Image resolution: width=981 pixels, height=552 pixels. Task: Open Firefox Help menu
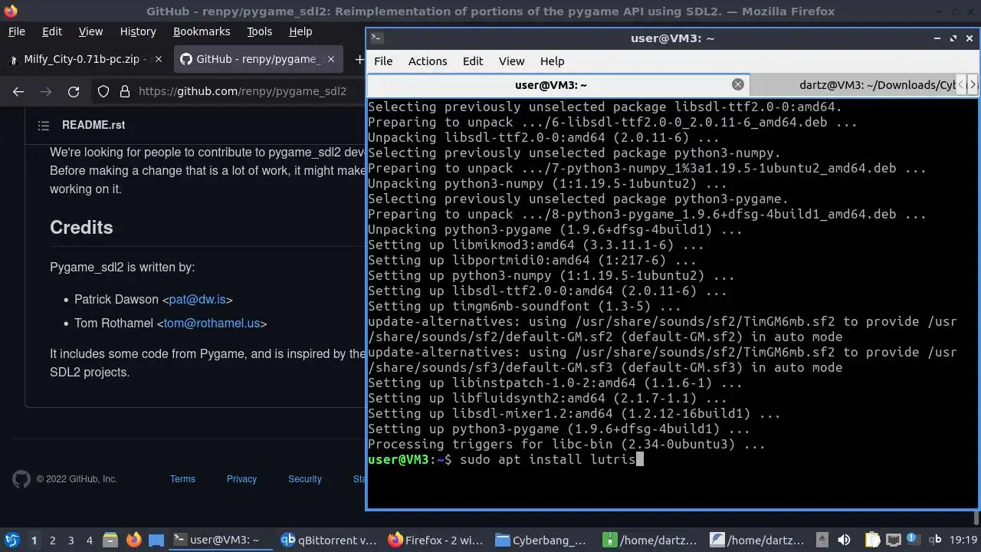tap(300, 31)
